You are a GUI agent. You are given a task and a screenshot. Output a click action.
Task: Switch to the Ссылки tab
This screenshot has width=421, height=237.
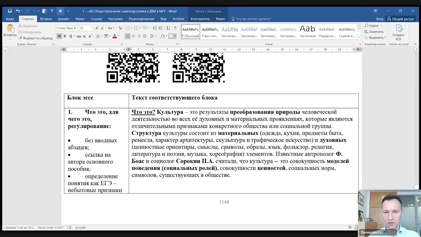click(96, 19)
